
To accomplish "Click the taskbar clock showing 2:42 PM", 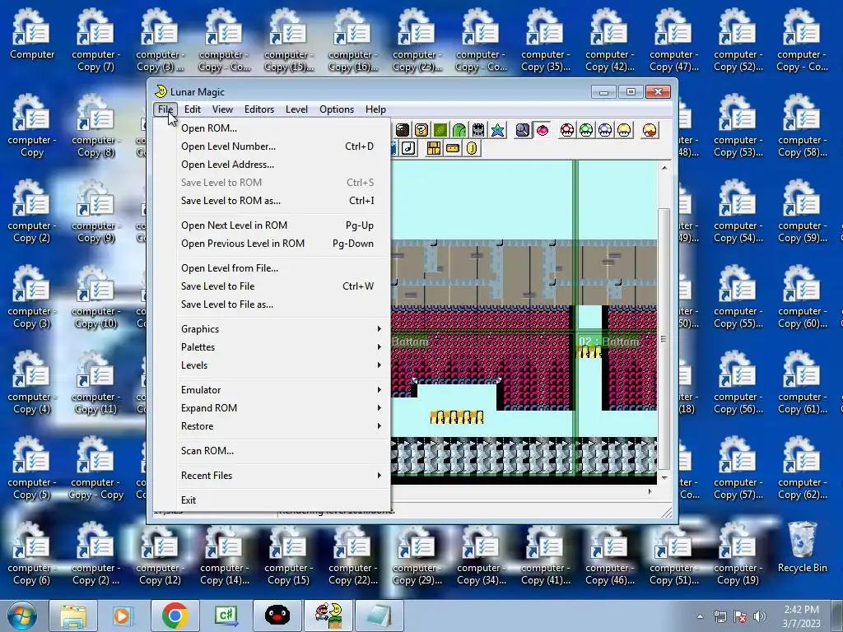I will click(x=801, y=616).
